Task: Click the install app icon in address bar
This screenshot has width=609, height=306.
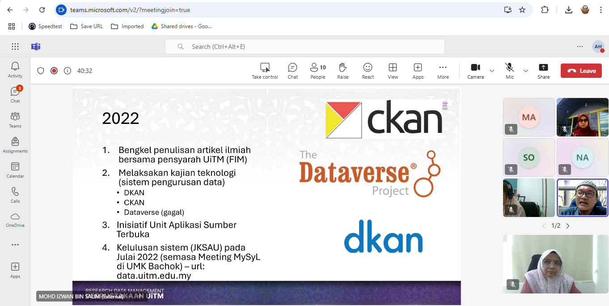Action: [507, 10]
